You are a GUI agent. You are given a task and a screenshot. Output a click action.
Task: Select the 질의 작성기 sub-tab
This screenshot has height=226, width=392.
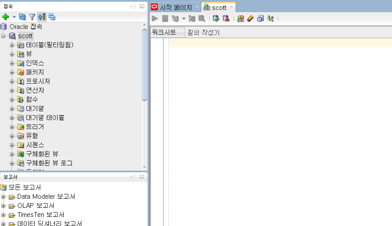(203, 32)
